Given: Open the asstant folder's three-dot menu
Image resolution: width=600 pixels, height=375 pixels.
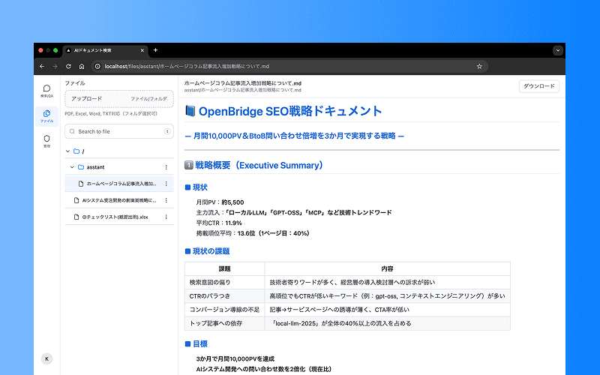Looking at the screenshot, I should click(166, 167).
